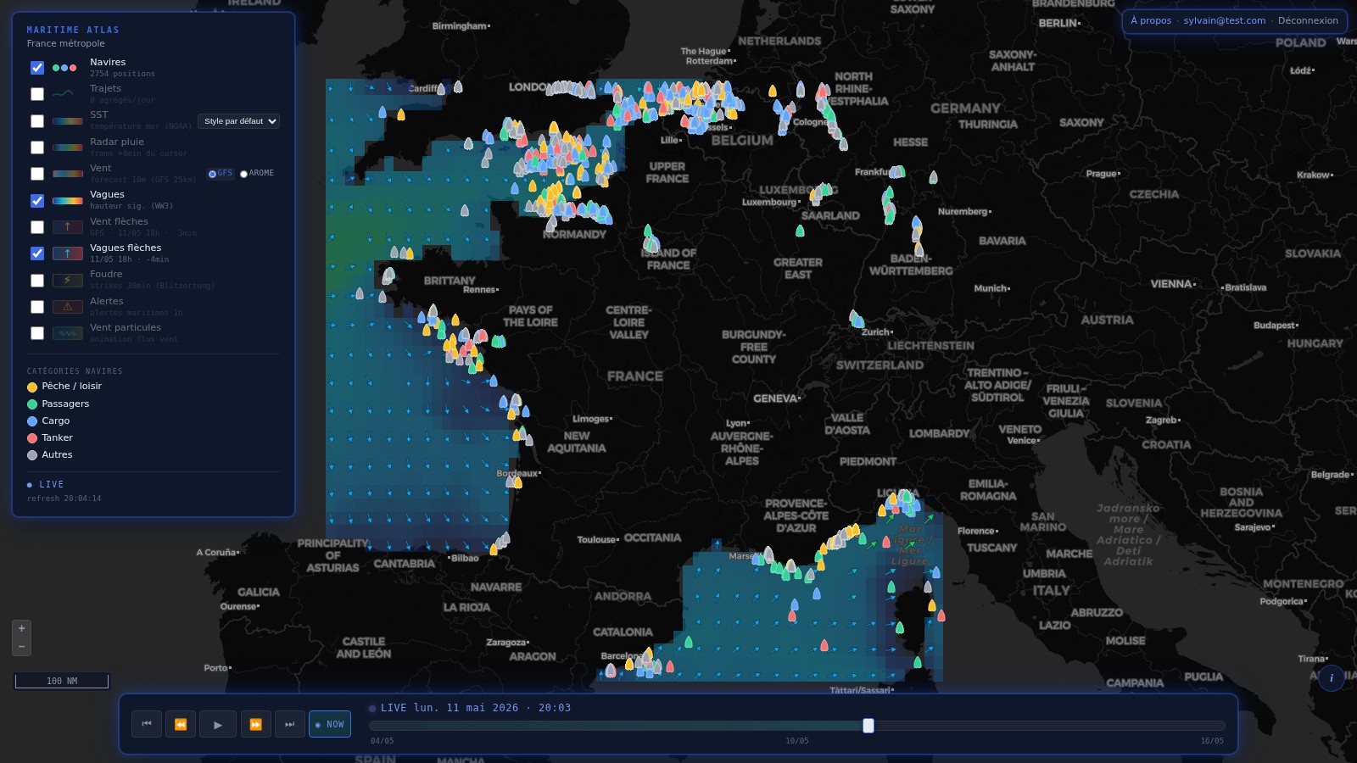The width and height of the screenshot is (1357, 763).
Task: Click the Passagers legend entry
Action: coord(59,404)
